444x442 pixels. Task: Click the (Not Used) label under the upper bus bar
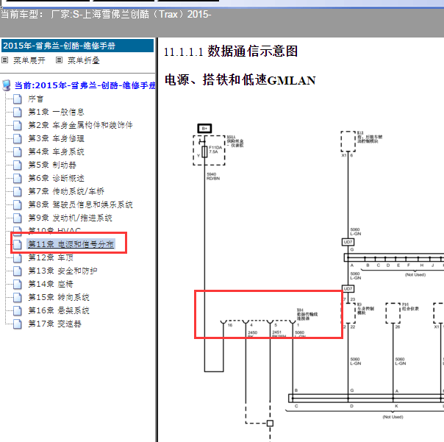pos(415,274)
